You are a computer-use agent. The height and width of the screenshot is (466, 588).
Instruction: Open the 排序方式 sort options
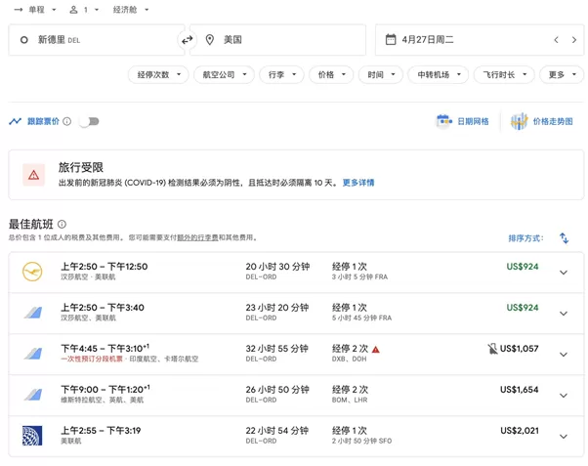pyautogui.click(x=525, y=238)
